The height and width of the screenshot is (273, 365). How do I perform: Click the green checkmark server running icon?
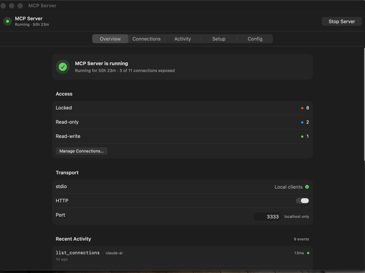tap(63, 67)
